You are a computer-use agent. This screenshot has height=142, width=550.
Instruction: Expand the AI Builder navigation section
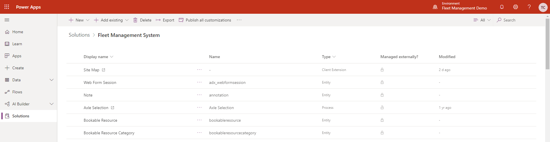coord(52,104)
